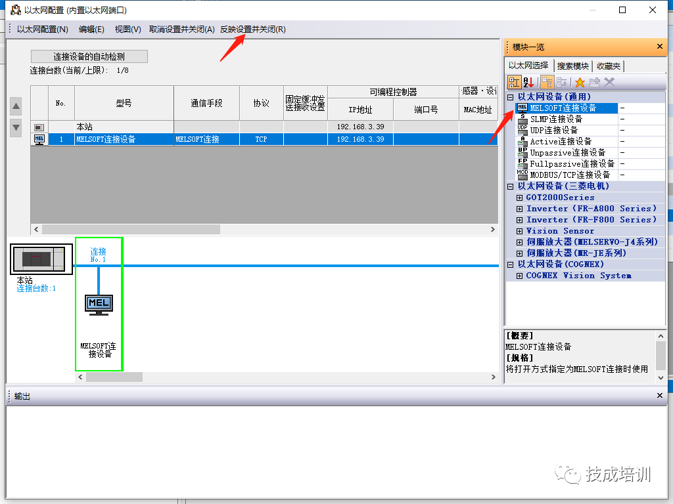
Task: Select the MELSOFT连接设备 icon in module list
Action: click(522, 108)
